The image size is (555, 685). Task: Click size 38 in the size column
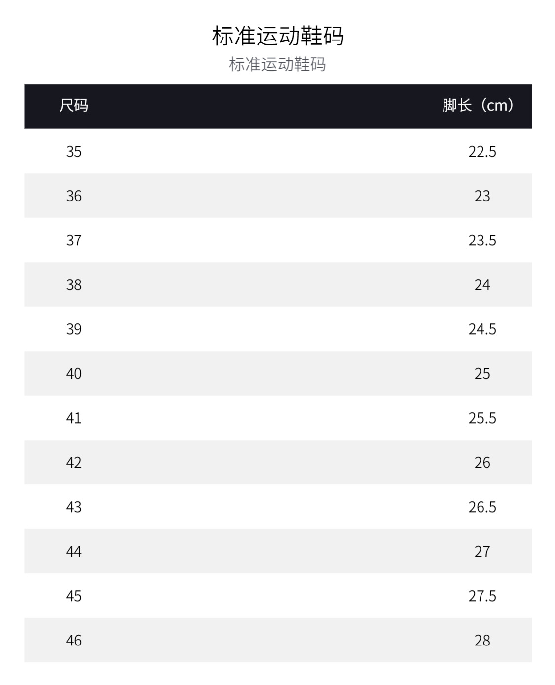click(74, 284)
